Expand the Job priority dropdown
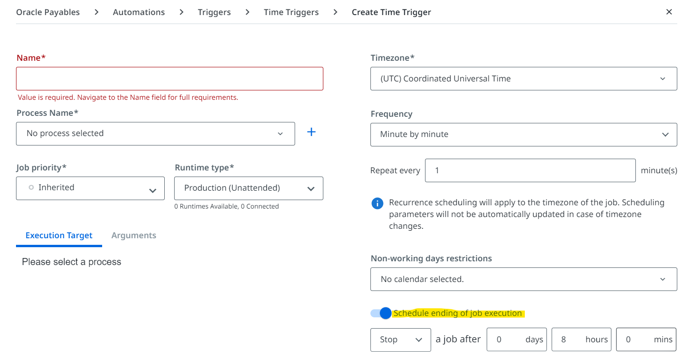Viewport: 690px width, 363px height. coord(90,188)
